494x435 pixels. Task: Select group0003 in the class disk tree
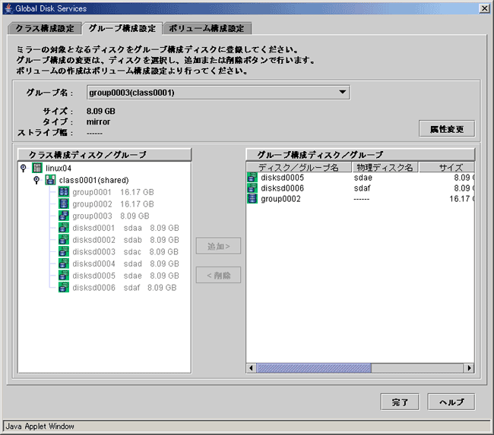pos(91,216)
